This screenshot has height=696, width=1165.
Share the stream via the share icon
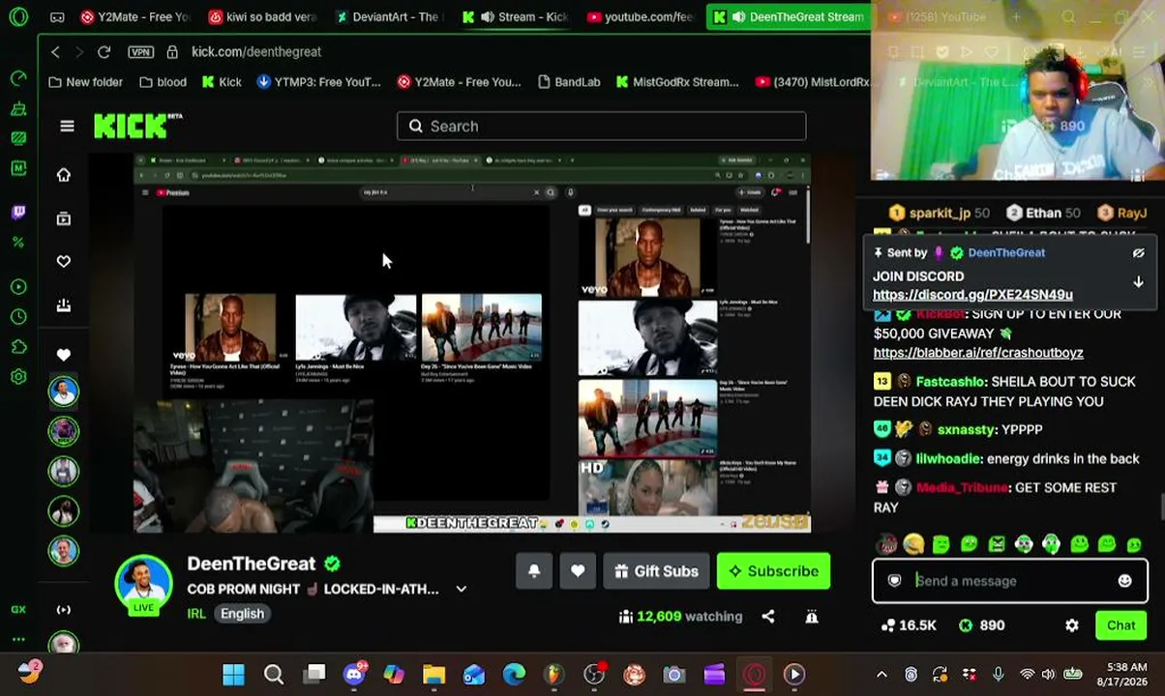point(767,617)
